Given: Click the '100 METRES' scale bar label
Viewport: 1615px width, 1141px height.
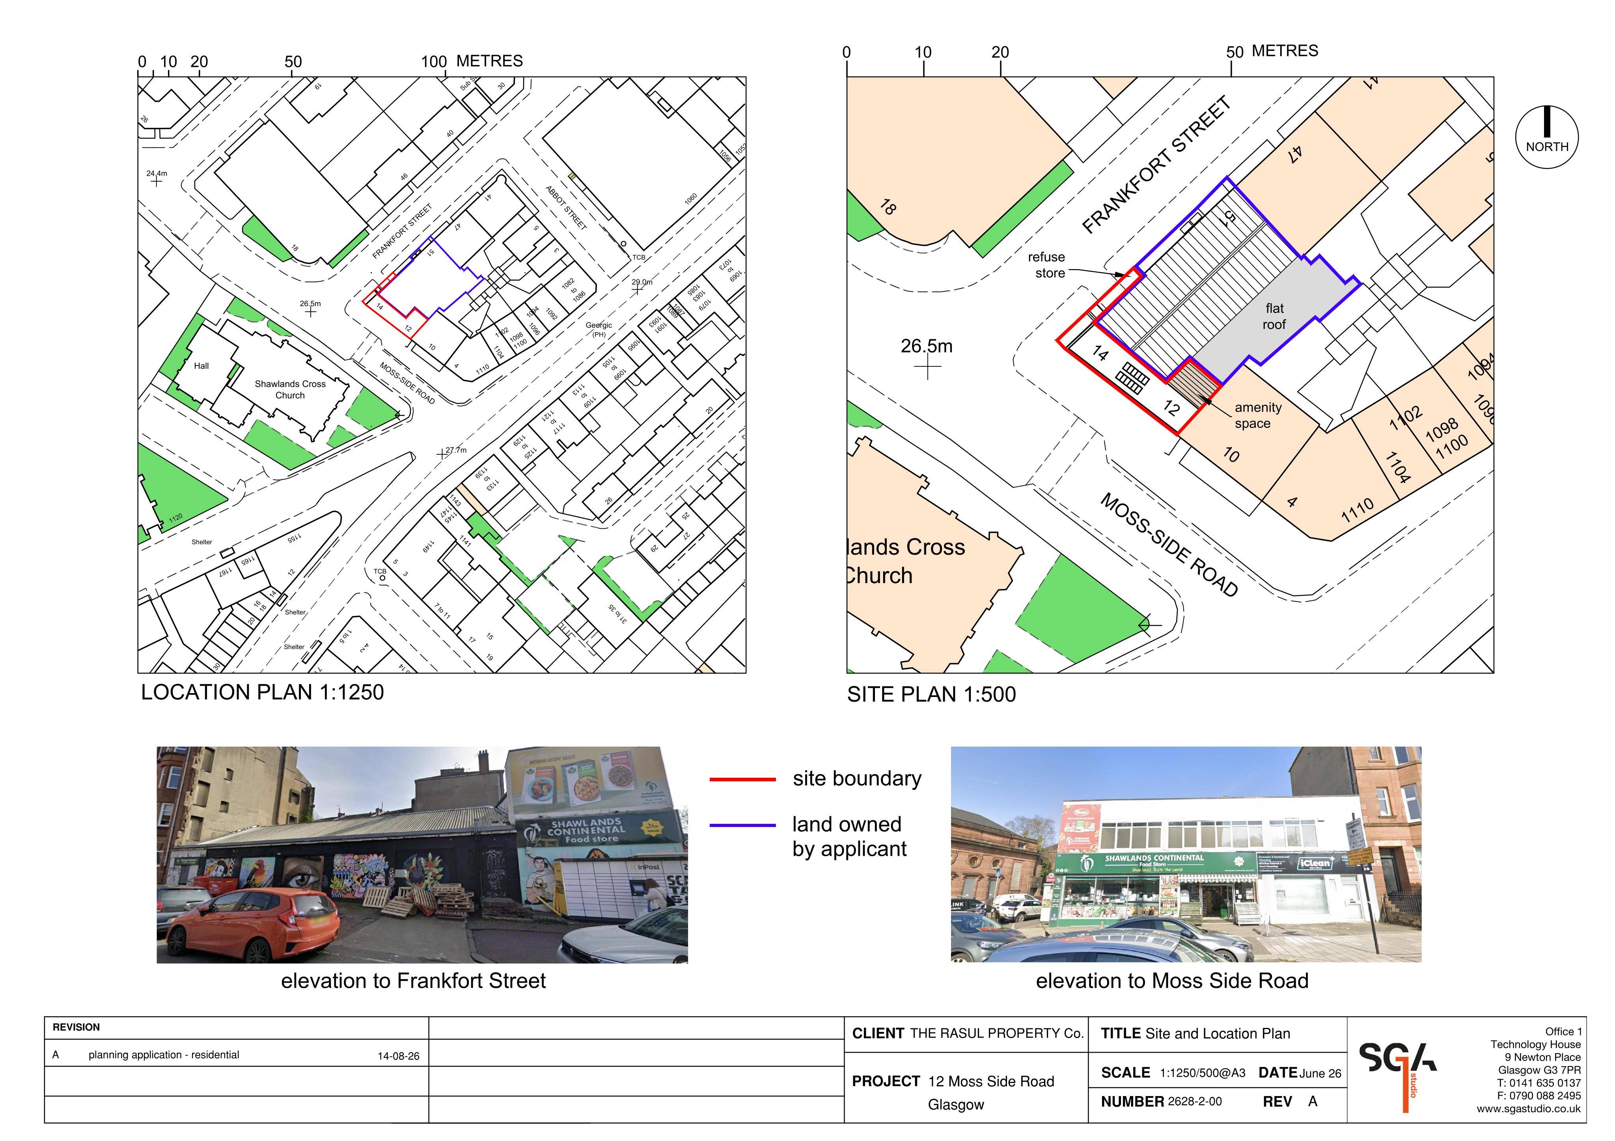Looking at the screenshot, I should (x=472, y=61).
